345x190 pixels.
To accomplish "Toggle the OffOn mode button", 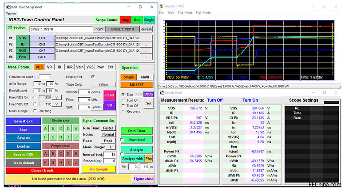I will click(x=148, y=95).
